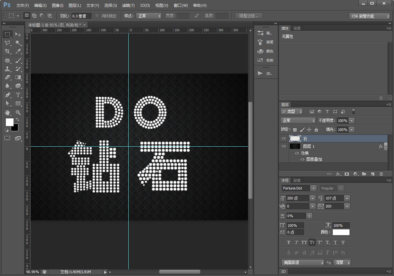Open the 滤镜 menu

128,5
